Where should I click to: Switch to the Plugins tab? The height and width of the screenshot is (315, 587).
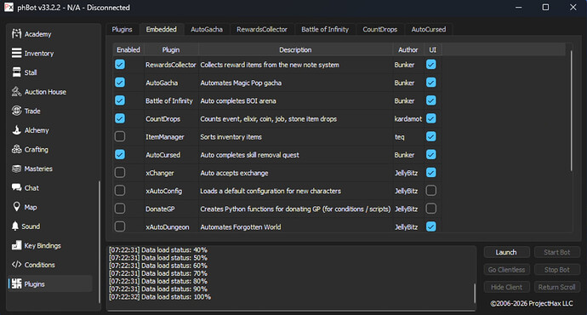coord(122,29)
